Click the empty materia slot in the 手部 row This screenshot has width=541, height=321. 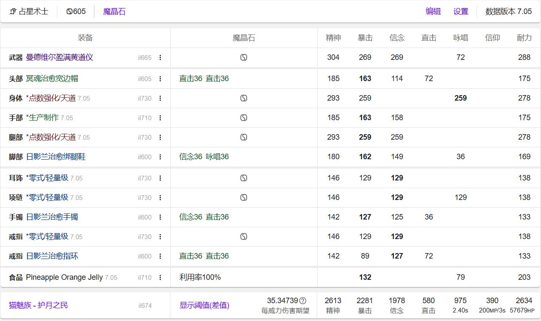(243, 118)
